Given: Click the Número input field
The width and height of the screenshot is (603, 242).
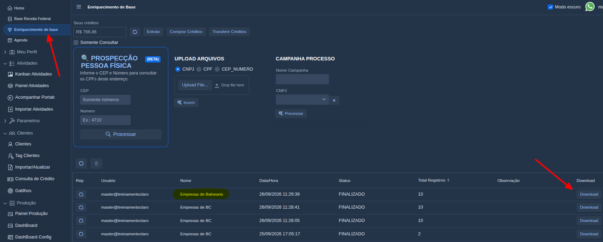Looking at the screenshot, I should click(105, 120).
